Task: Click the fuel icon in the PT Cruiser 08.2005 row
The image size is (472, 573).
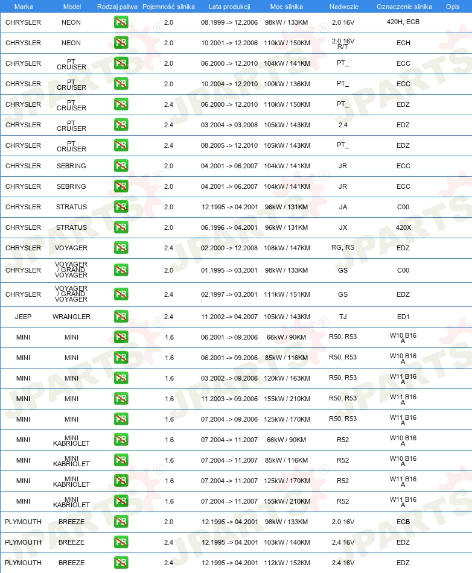Action: (x=121, y=145)
